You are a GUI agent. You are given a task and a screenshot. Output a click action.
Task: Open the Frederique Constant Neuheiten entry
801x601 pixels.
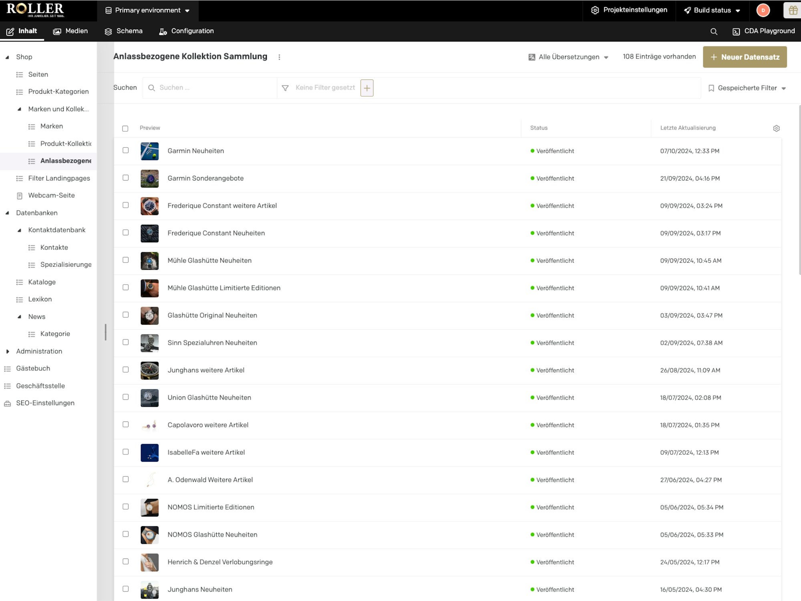pyautogui.click(x=216, y=233)
